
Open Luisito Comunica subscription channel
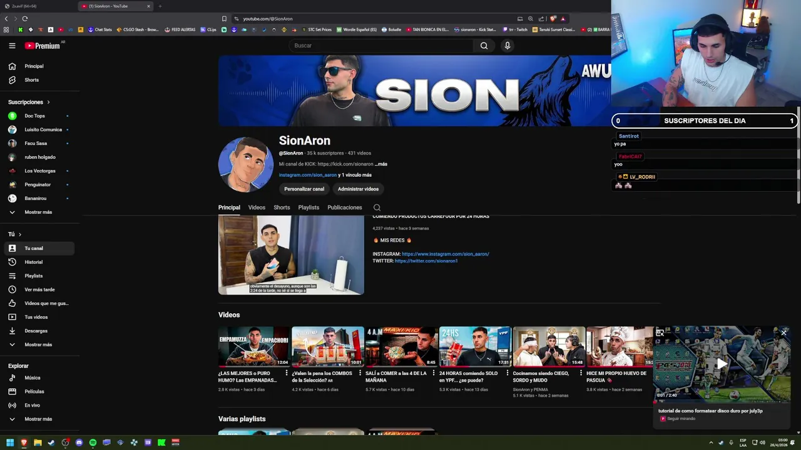click(x=39, y=129)
